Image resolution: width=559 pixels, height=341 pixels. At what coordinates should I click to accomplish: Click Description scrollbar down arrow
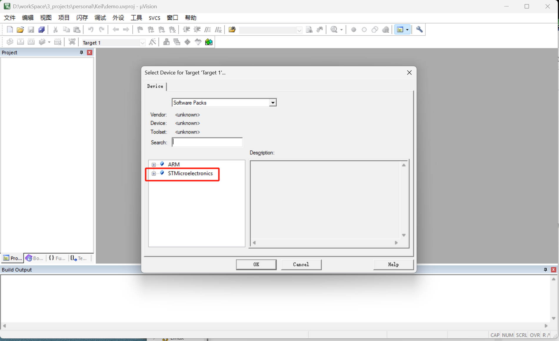(404, 235)
